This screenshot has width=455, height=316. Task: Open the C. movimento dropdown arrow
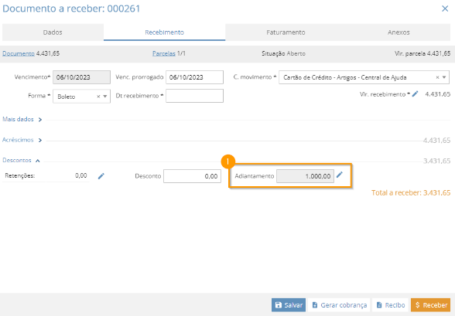(444, 77)
